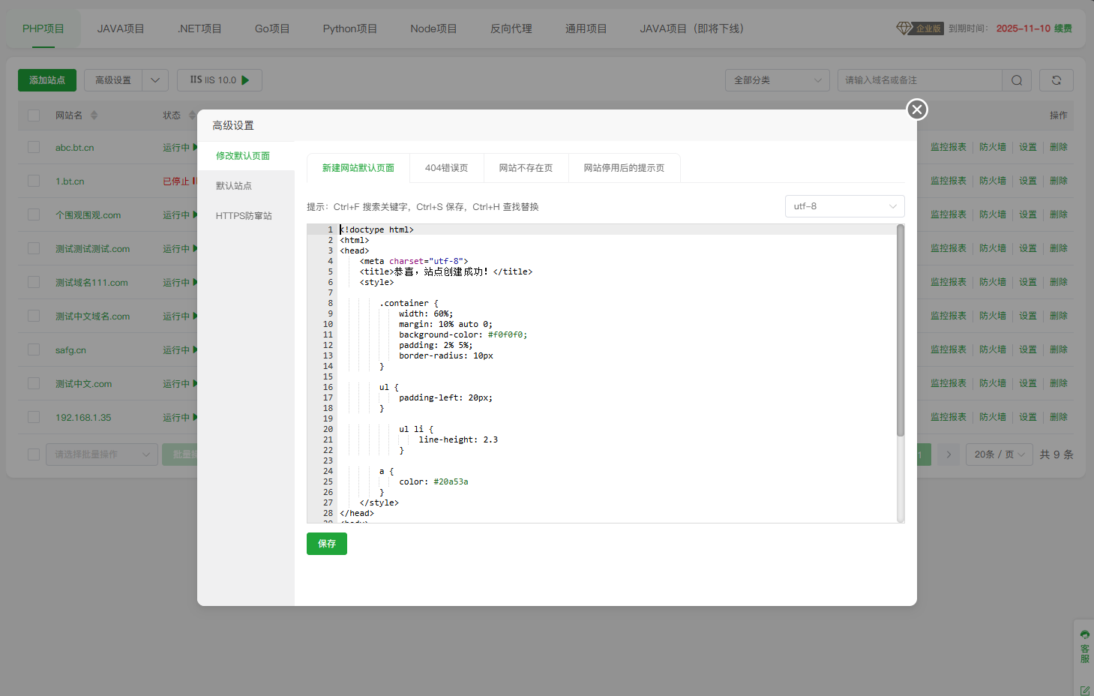Screen dimensions: 1094x696
Task: Click the green 保存 button
Action: tap(326, 544)
